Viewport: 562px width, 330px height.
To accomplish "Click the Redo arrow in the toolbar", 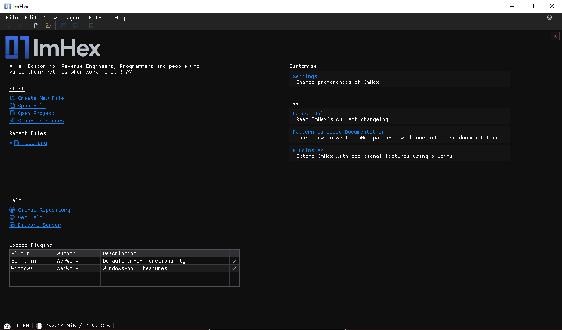I will click(20, 26).
